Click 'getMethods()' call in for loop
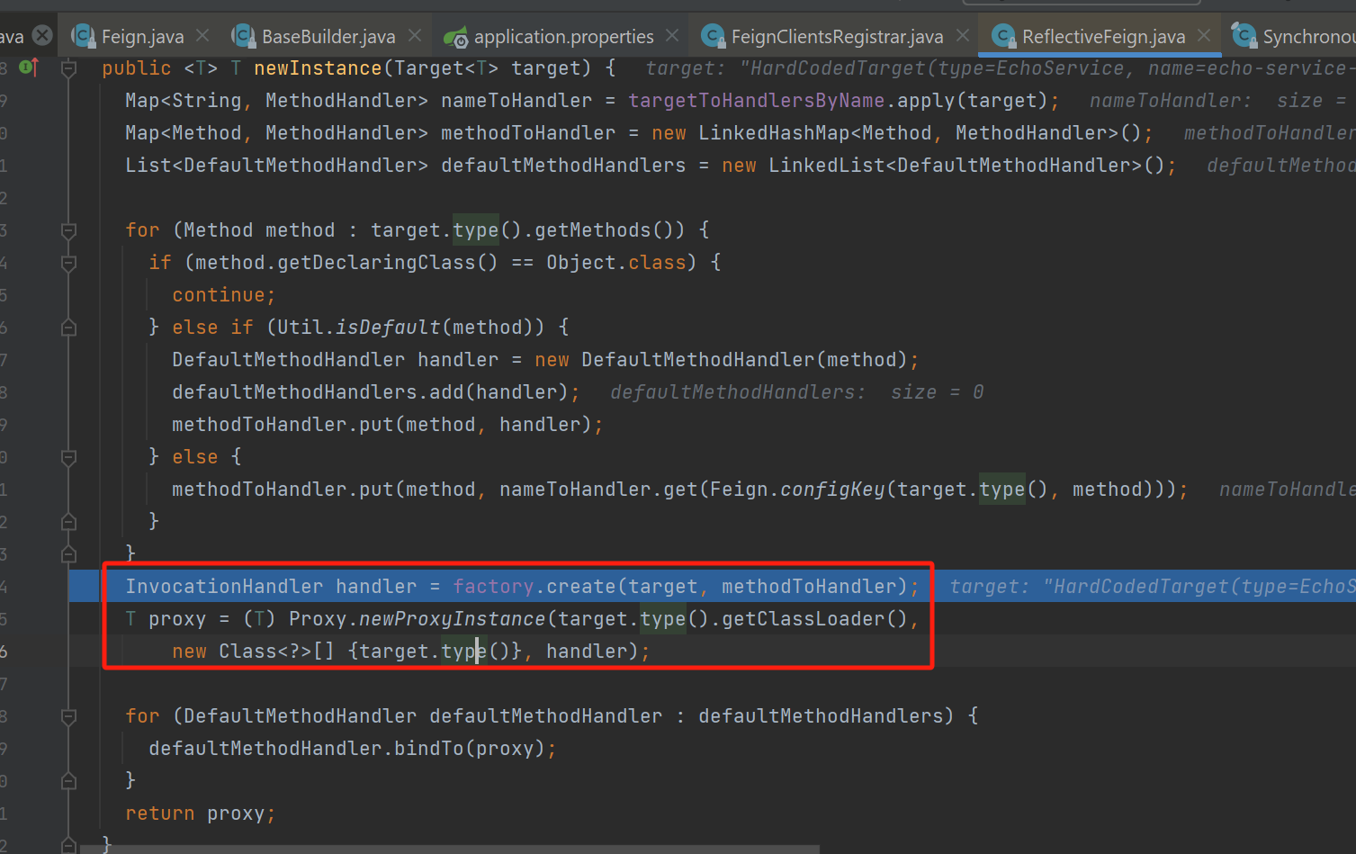This screenshot has height=854, width=1356. click(x=604, y=230)
